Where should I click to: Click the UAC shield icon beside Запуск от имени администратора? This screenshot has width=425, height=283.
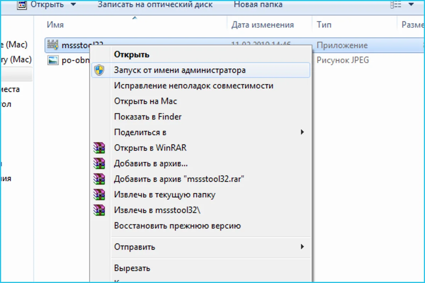pos(99,70)
